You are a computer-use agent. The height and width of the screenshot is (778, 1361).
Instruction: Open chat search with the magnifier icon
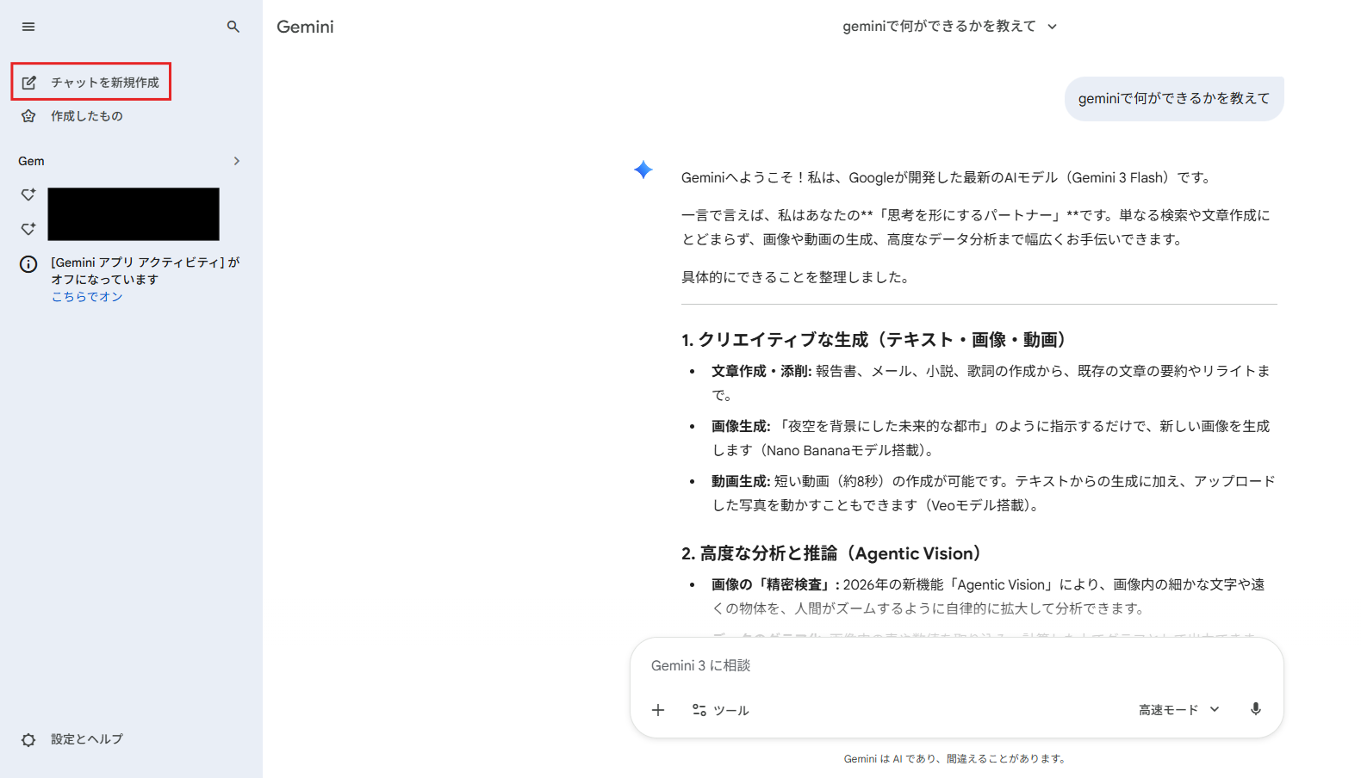coord(233,27)
